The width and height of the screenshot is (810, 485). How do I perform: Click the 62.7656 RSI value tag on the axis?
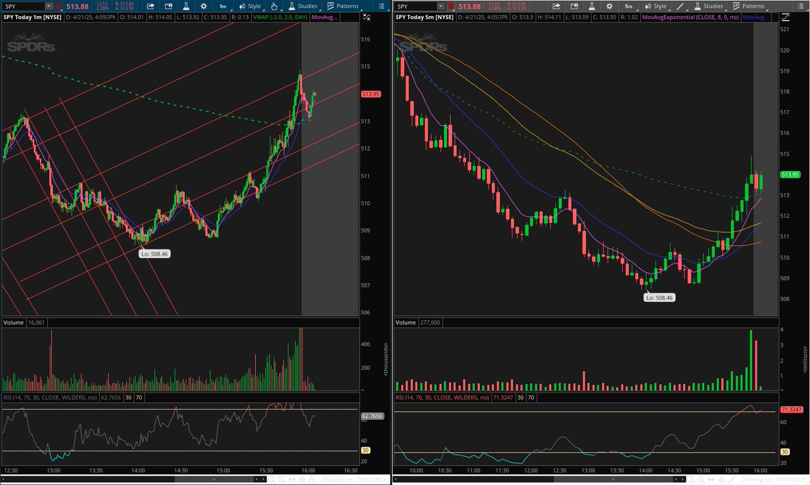click(x=373, y=416)
